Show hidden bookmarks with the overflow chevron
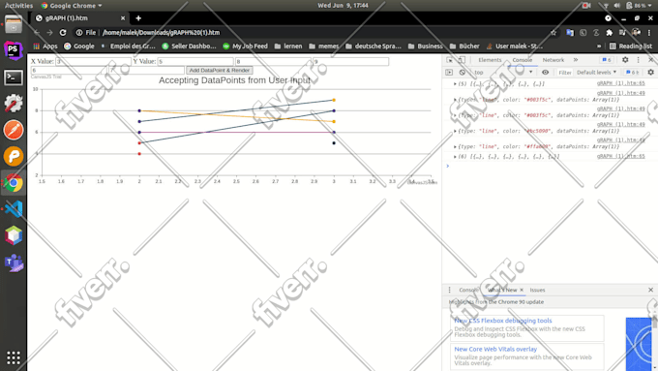Viewport: 658px width, 371px height. pyautogui.click(x=599, y=46)
